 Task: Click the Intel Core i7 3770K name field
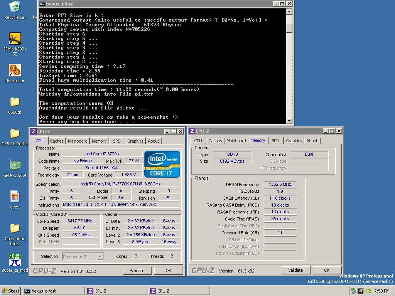[102, 154]
